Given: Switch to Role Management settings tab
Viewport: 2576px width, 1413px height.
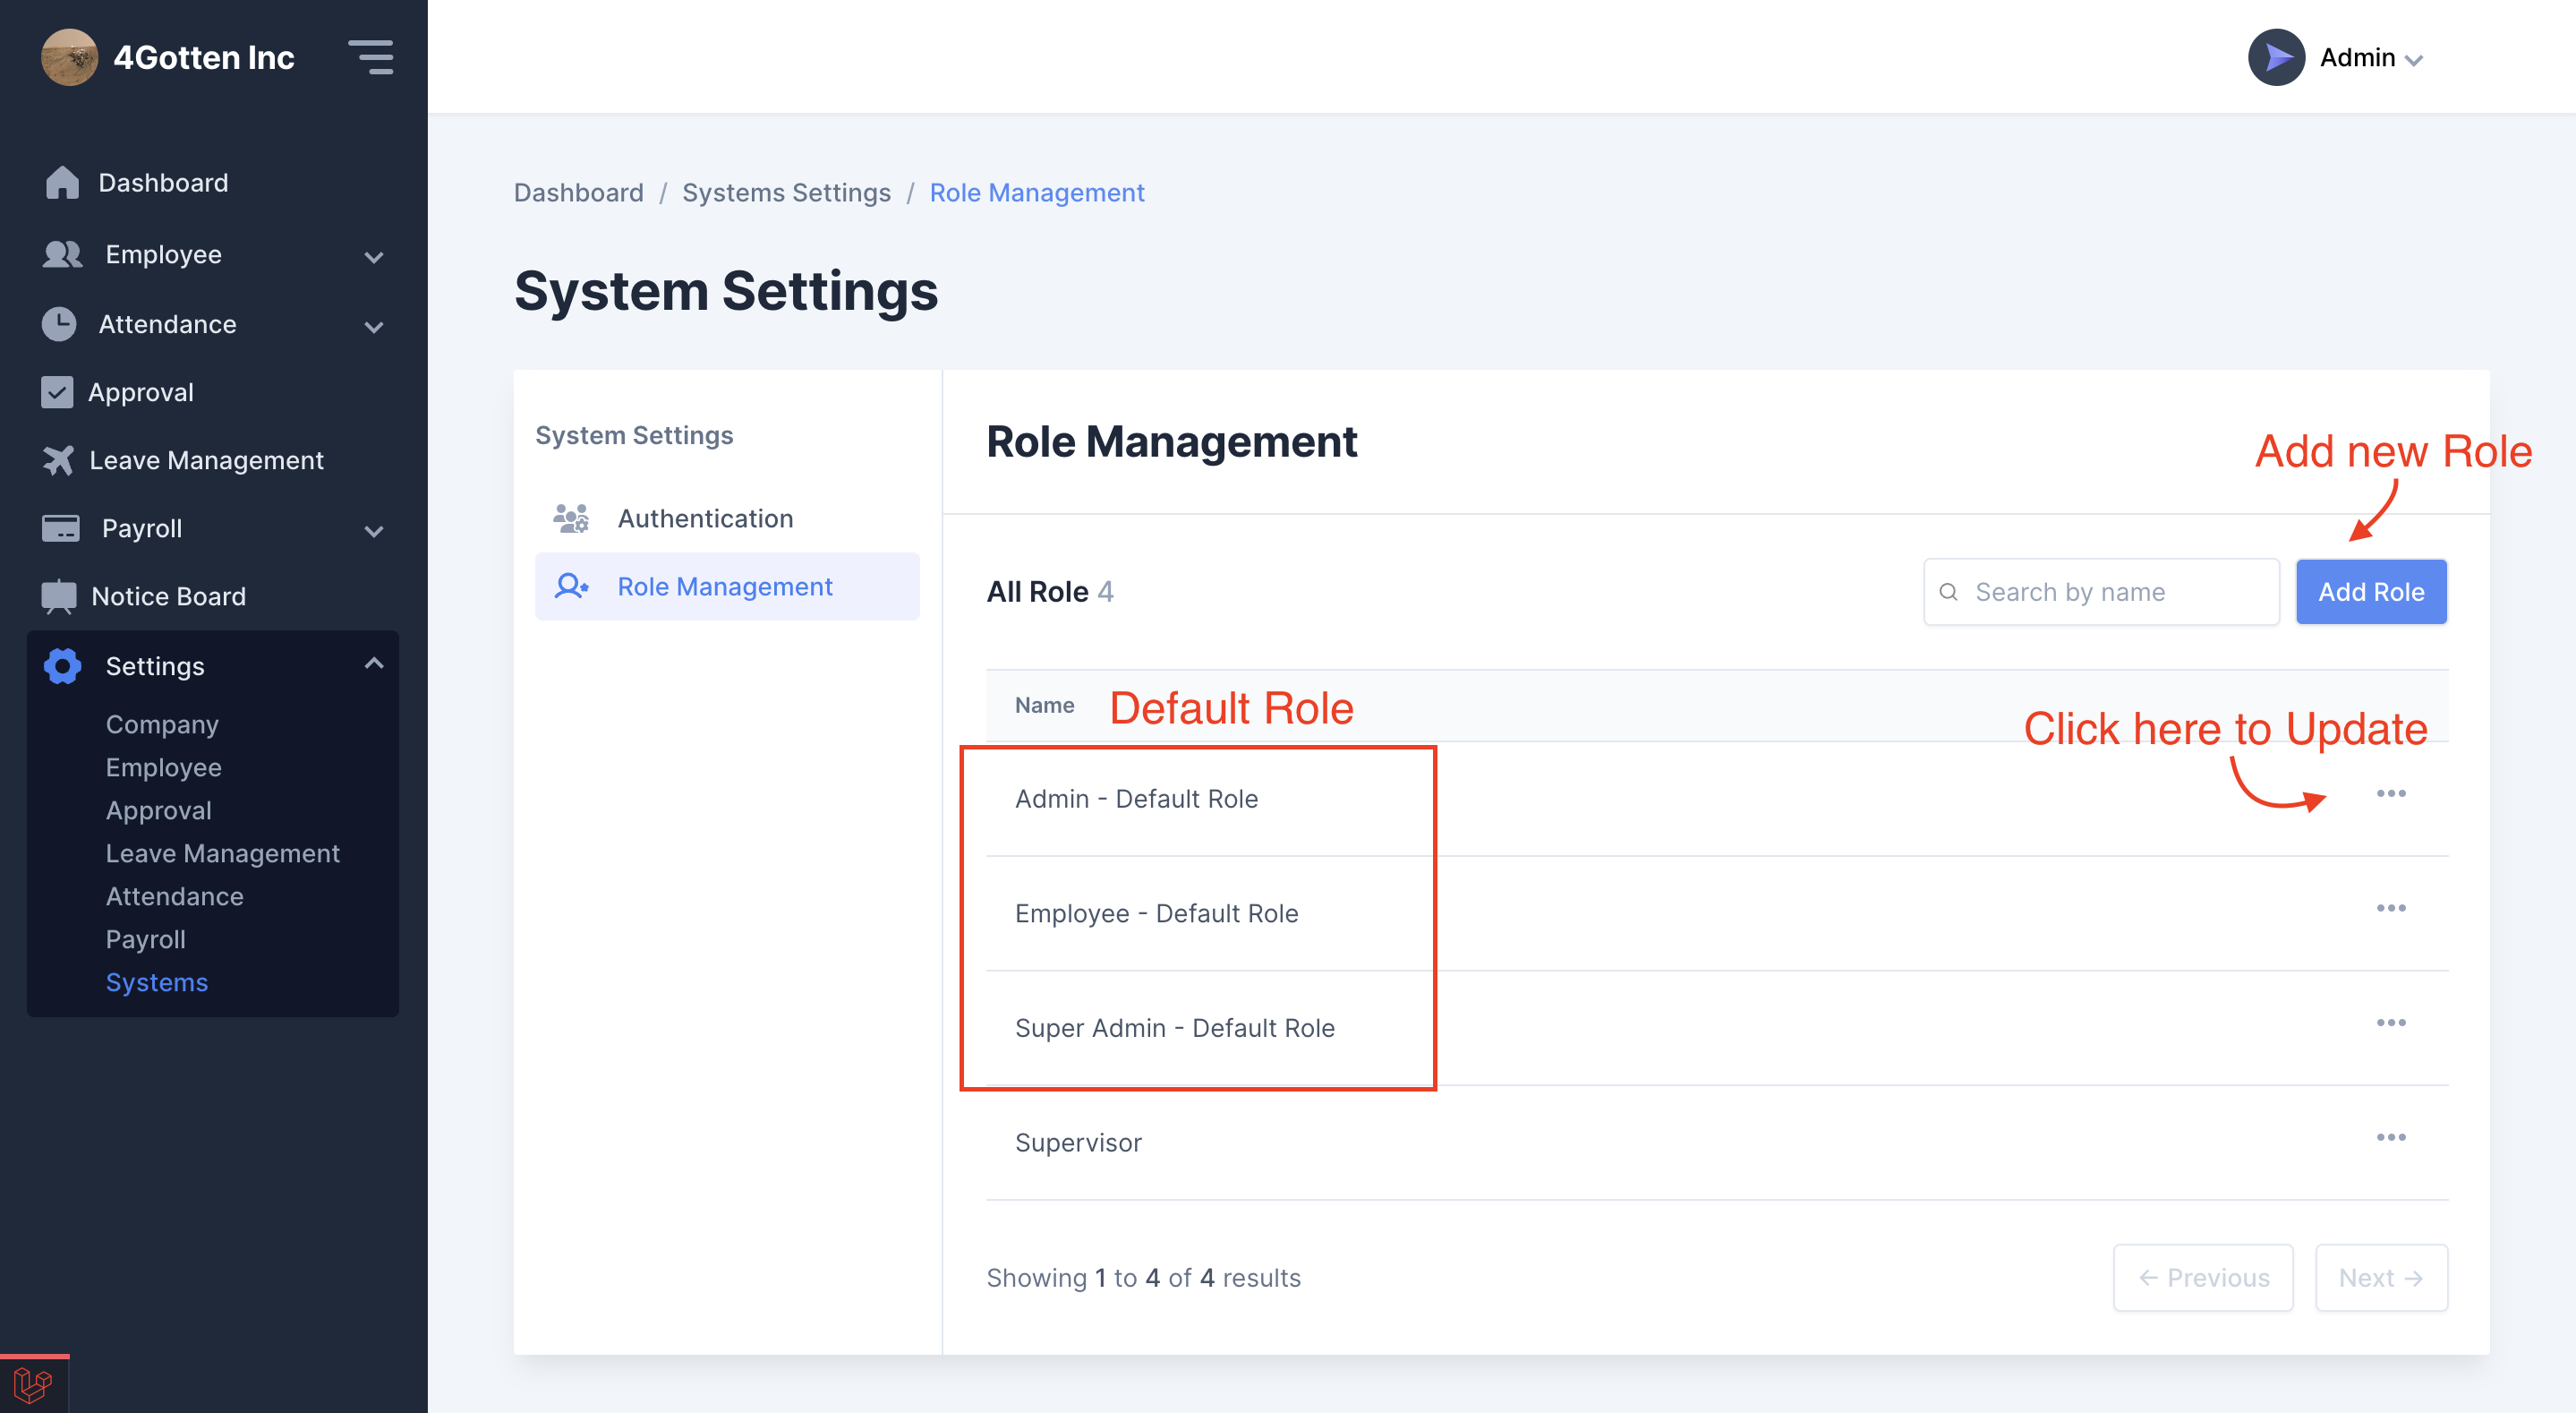Looking at the screenshot, I should (727, 587).
